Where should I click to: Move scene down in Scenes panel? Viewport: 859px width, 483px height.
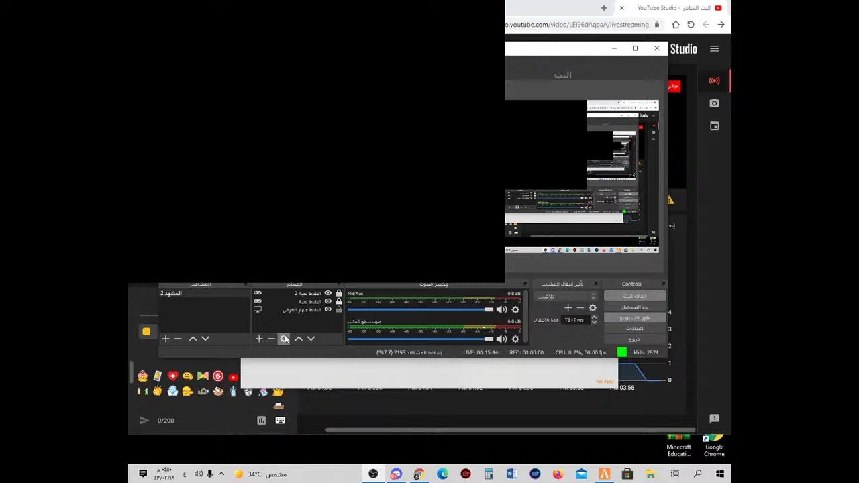205,339
